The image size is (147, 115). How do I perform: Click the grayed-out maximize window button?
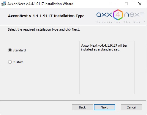tap(126, 4)
